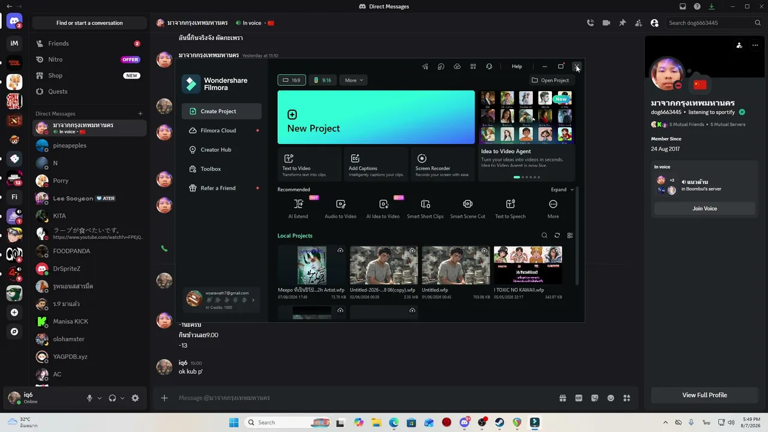The height and width of the screenshot is (432, 768).
Task: Open Filmora Cloud in the sidebar
Action: 221,130
